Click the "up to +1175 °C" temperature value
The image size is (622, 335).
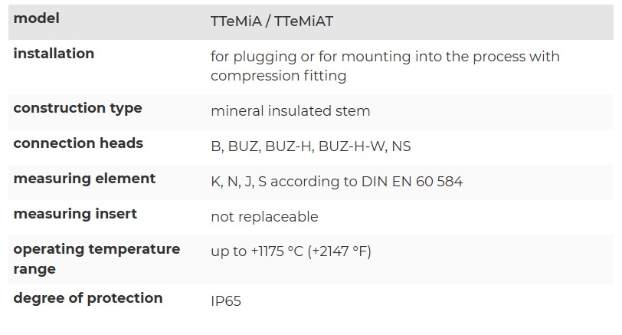pyautogui.click(x=257, y=251)
